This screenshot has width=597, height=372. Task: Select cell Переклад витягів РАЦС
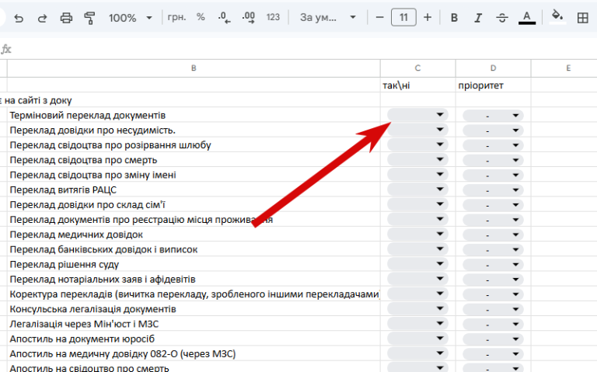194,189
